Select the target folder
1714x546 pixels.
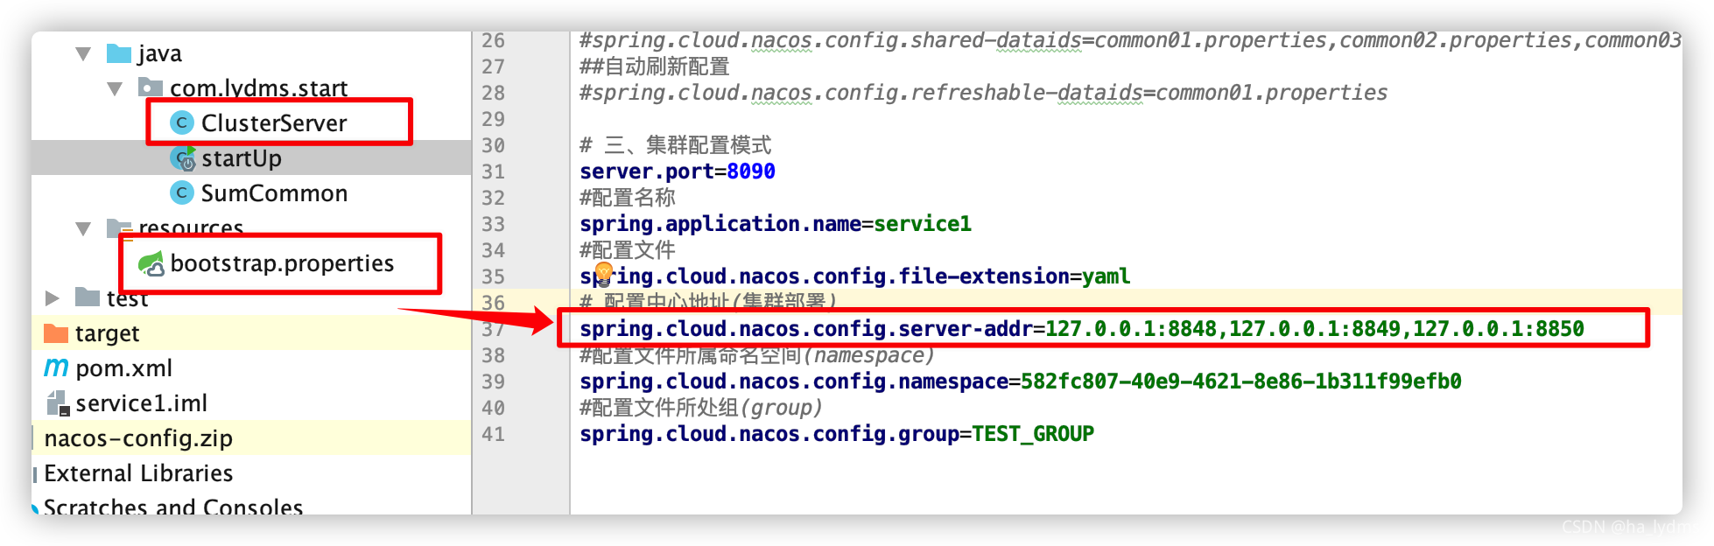[107, 333]
